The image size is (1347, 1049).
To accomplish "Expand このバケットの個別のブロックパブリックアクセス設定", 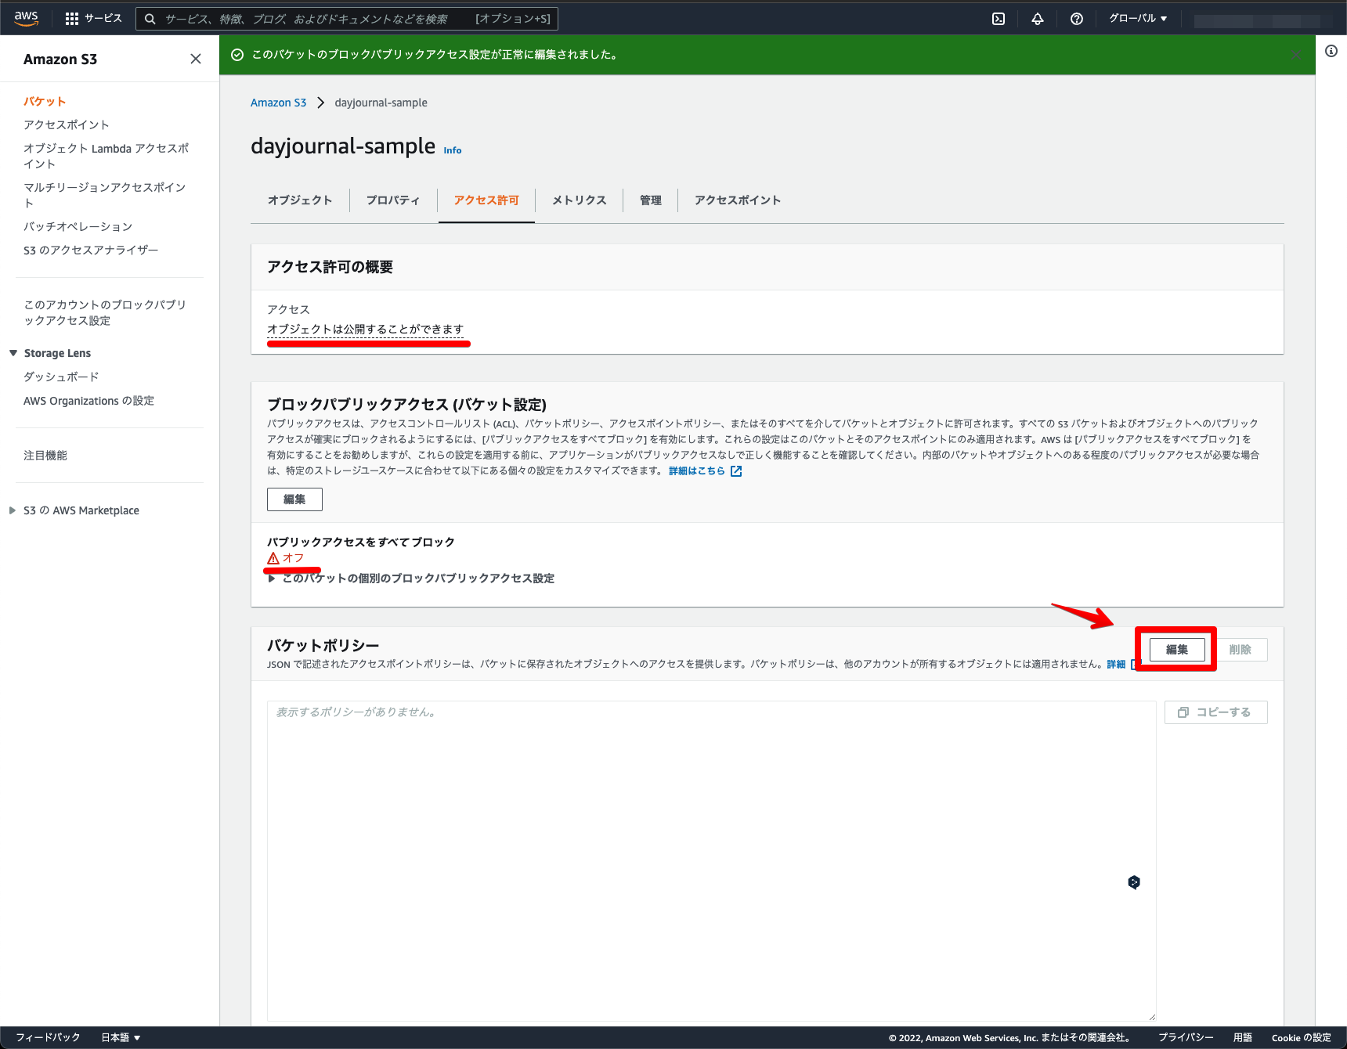I will 411,579.
